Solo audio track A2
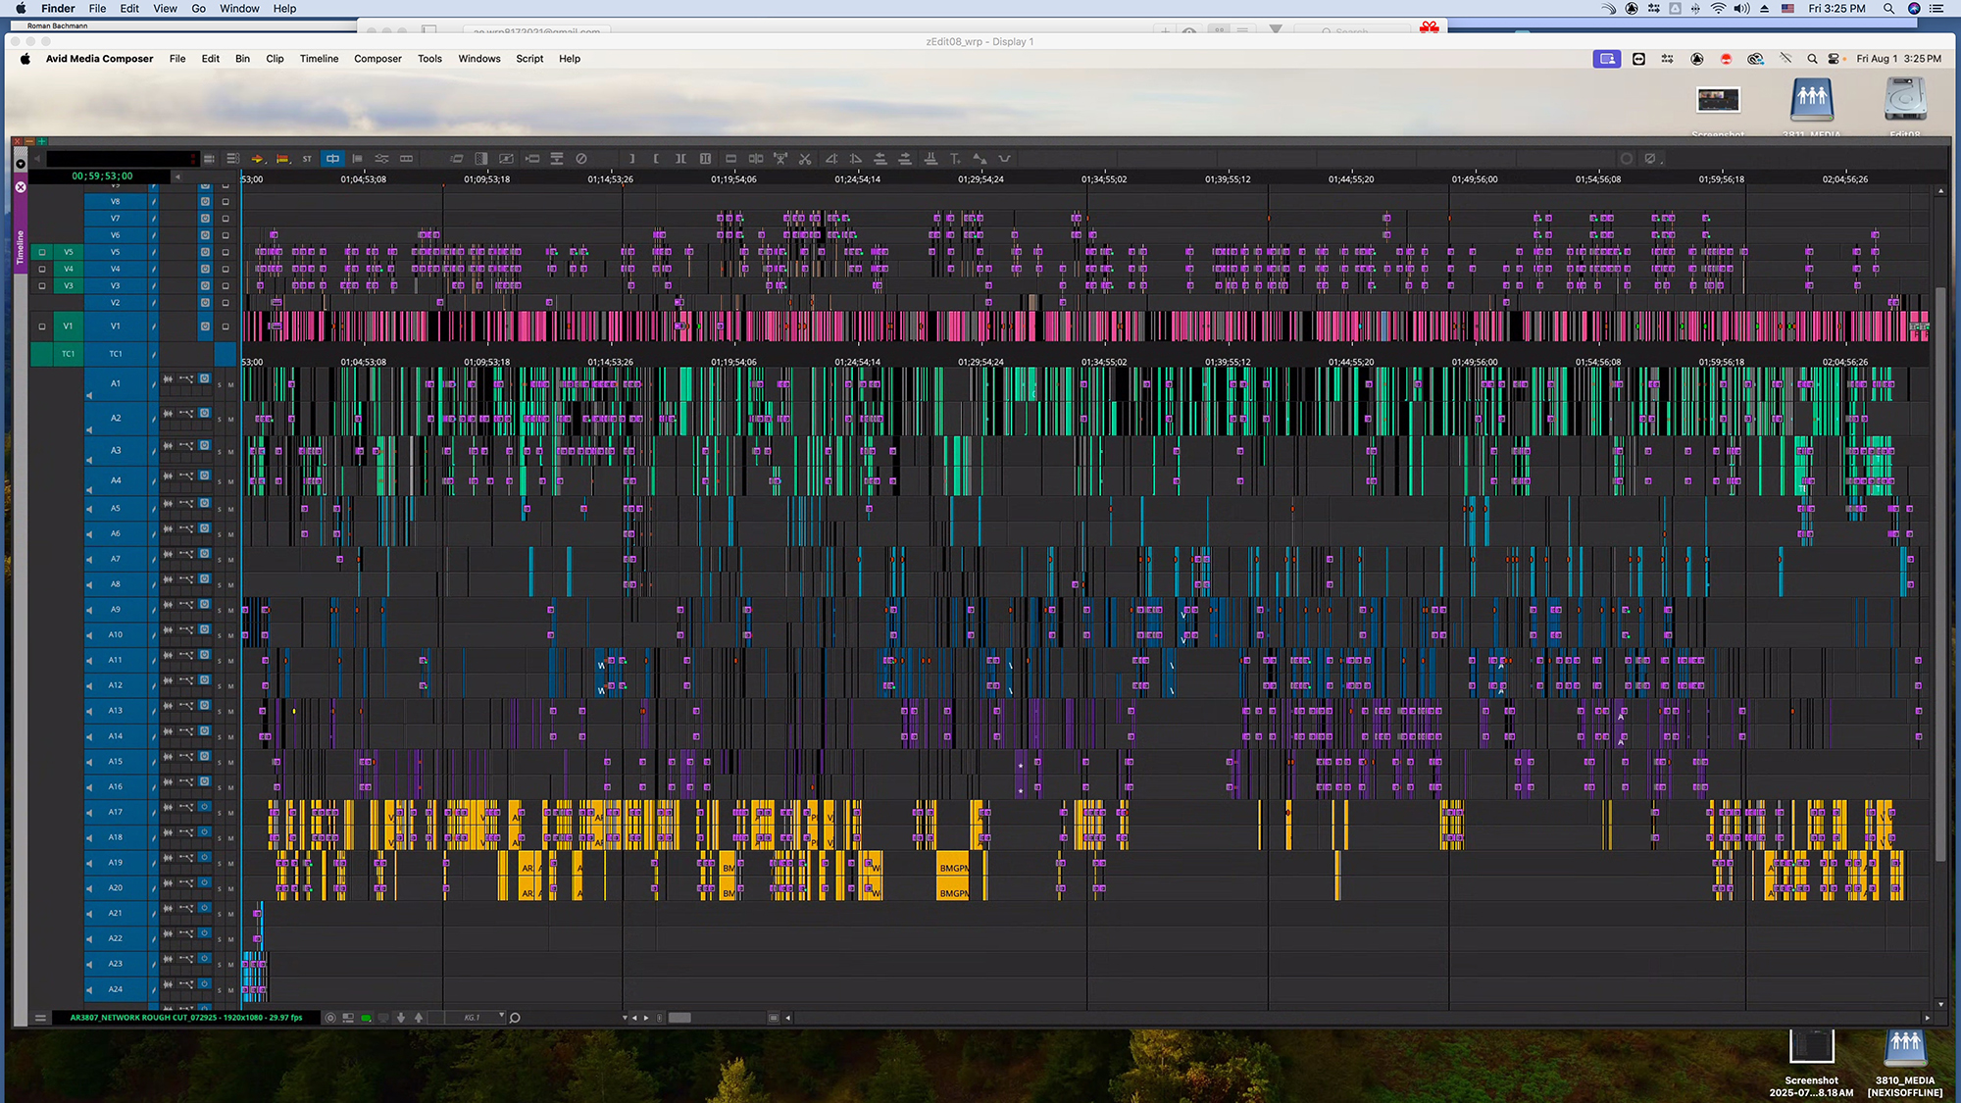The height and width of the screenshot is (1103, 1961). click(220, 420)
